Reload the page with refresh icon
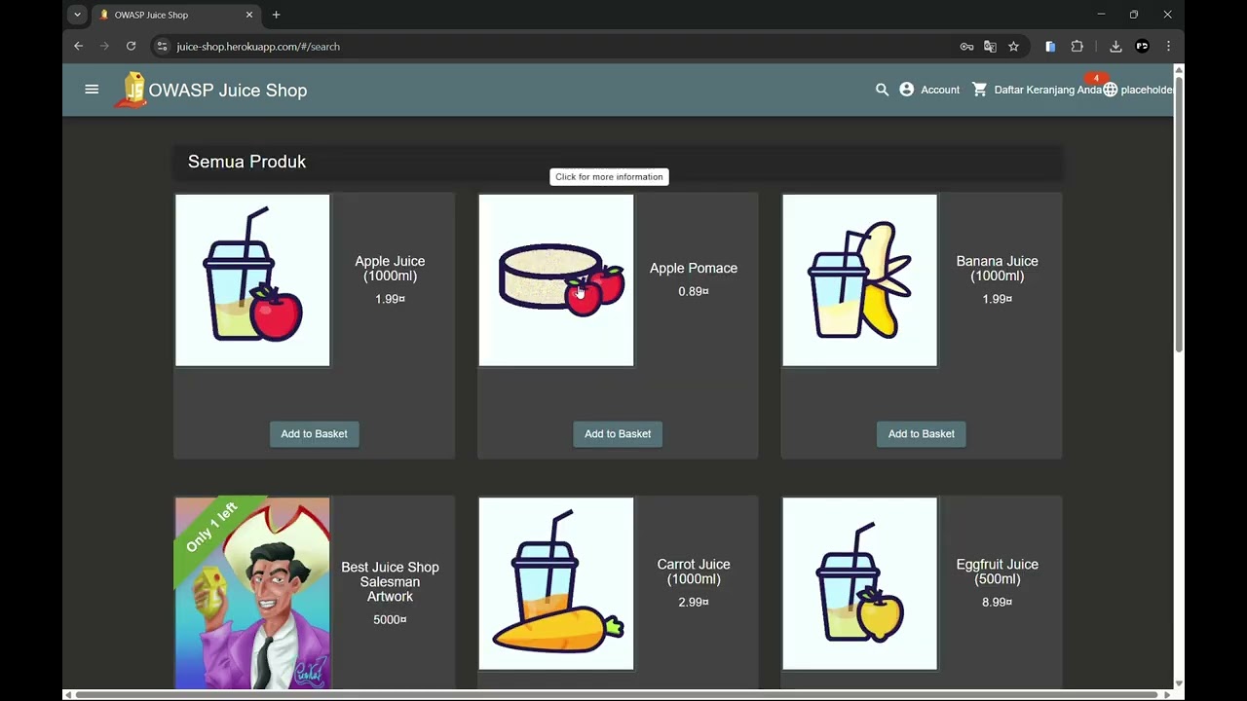Image resolution: width=1247 pixels, height=701 pixels. pyautogui.click(x=131, y=46)
